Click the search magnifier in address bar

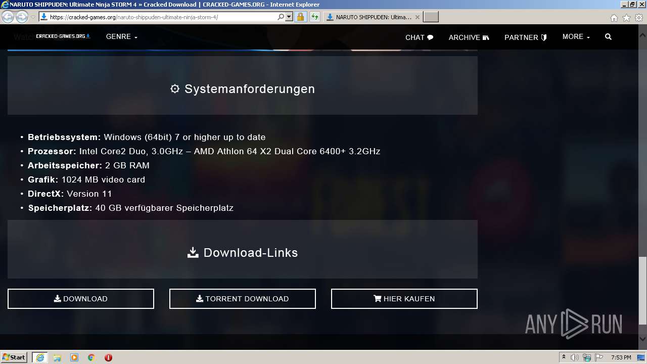pos(281,17)
